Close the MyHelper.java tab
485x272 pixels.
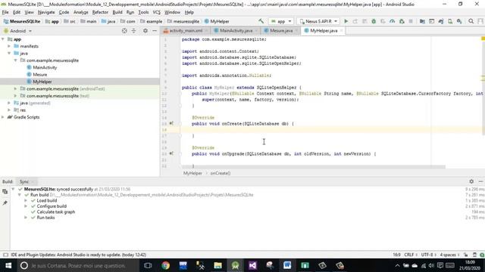(x=342, y=30)
